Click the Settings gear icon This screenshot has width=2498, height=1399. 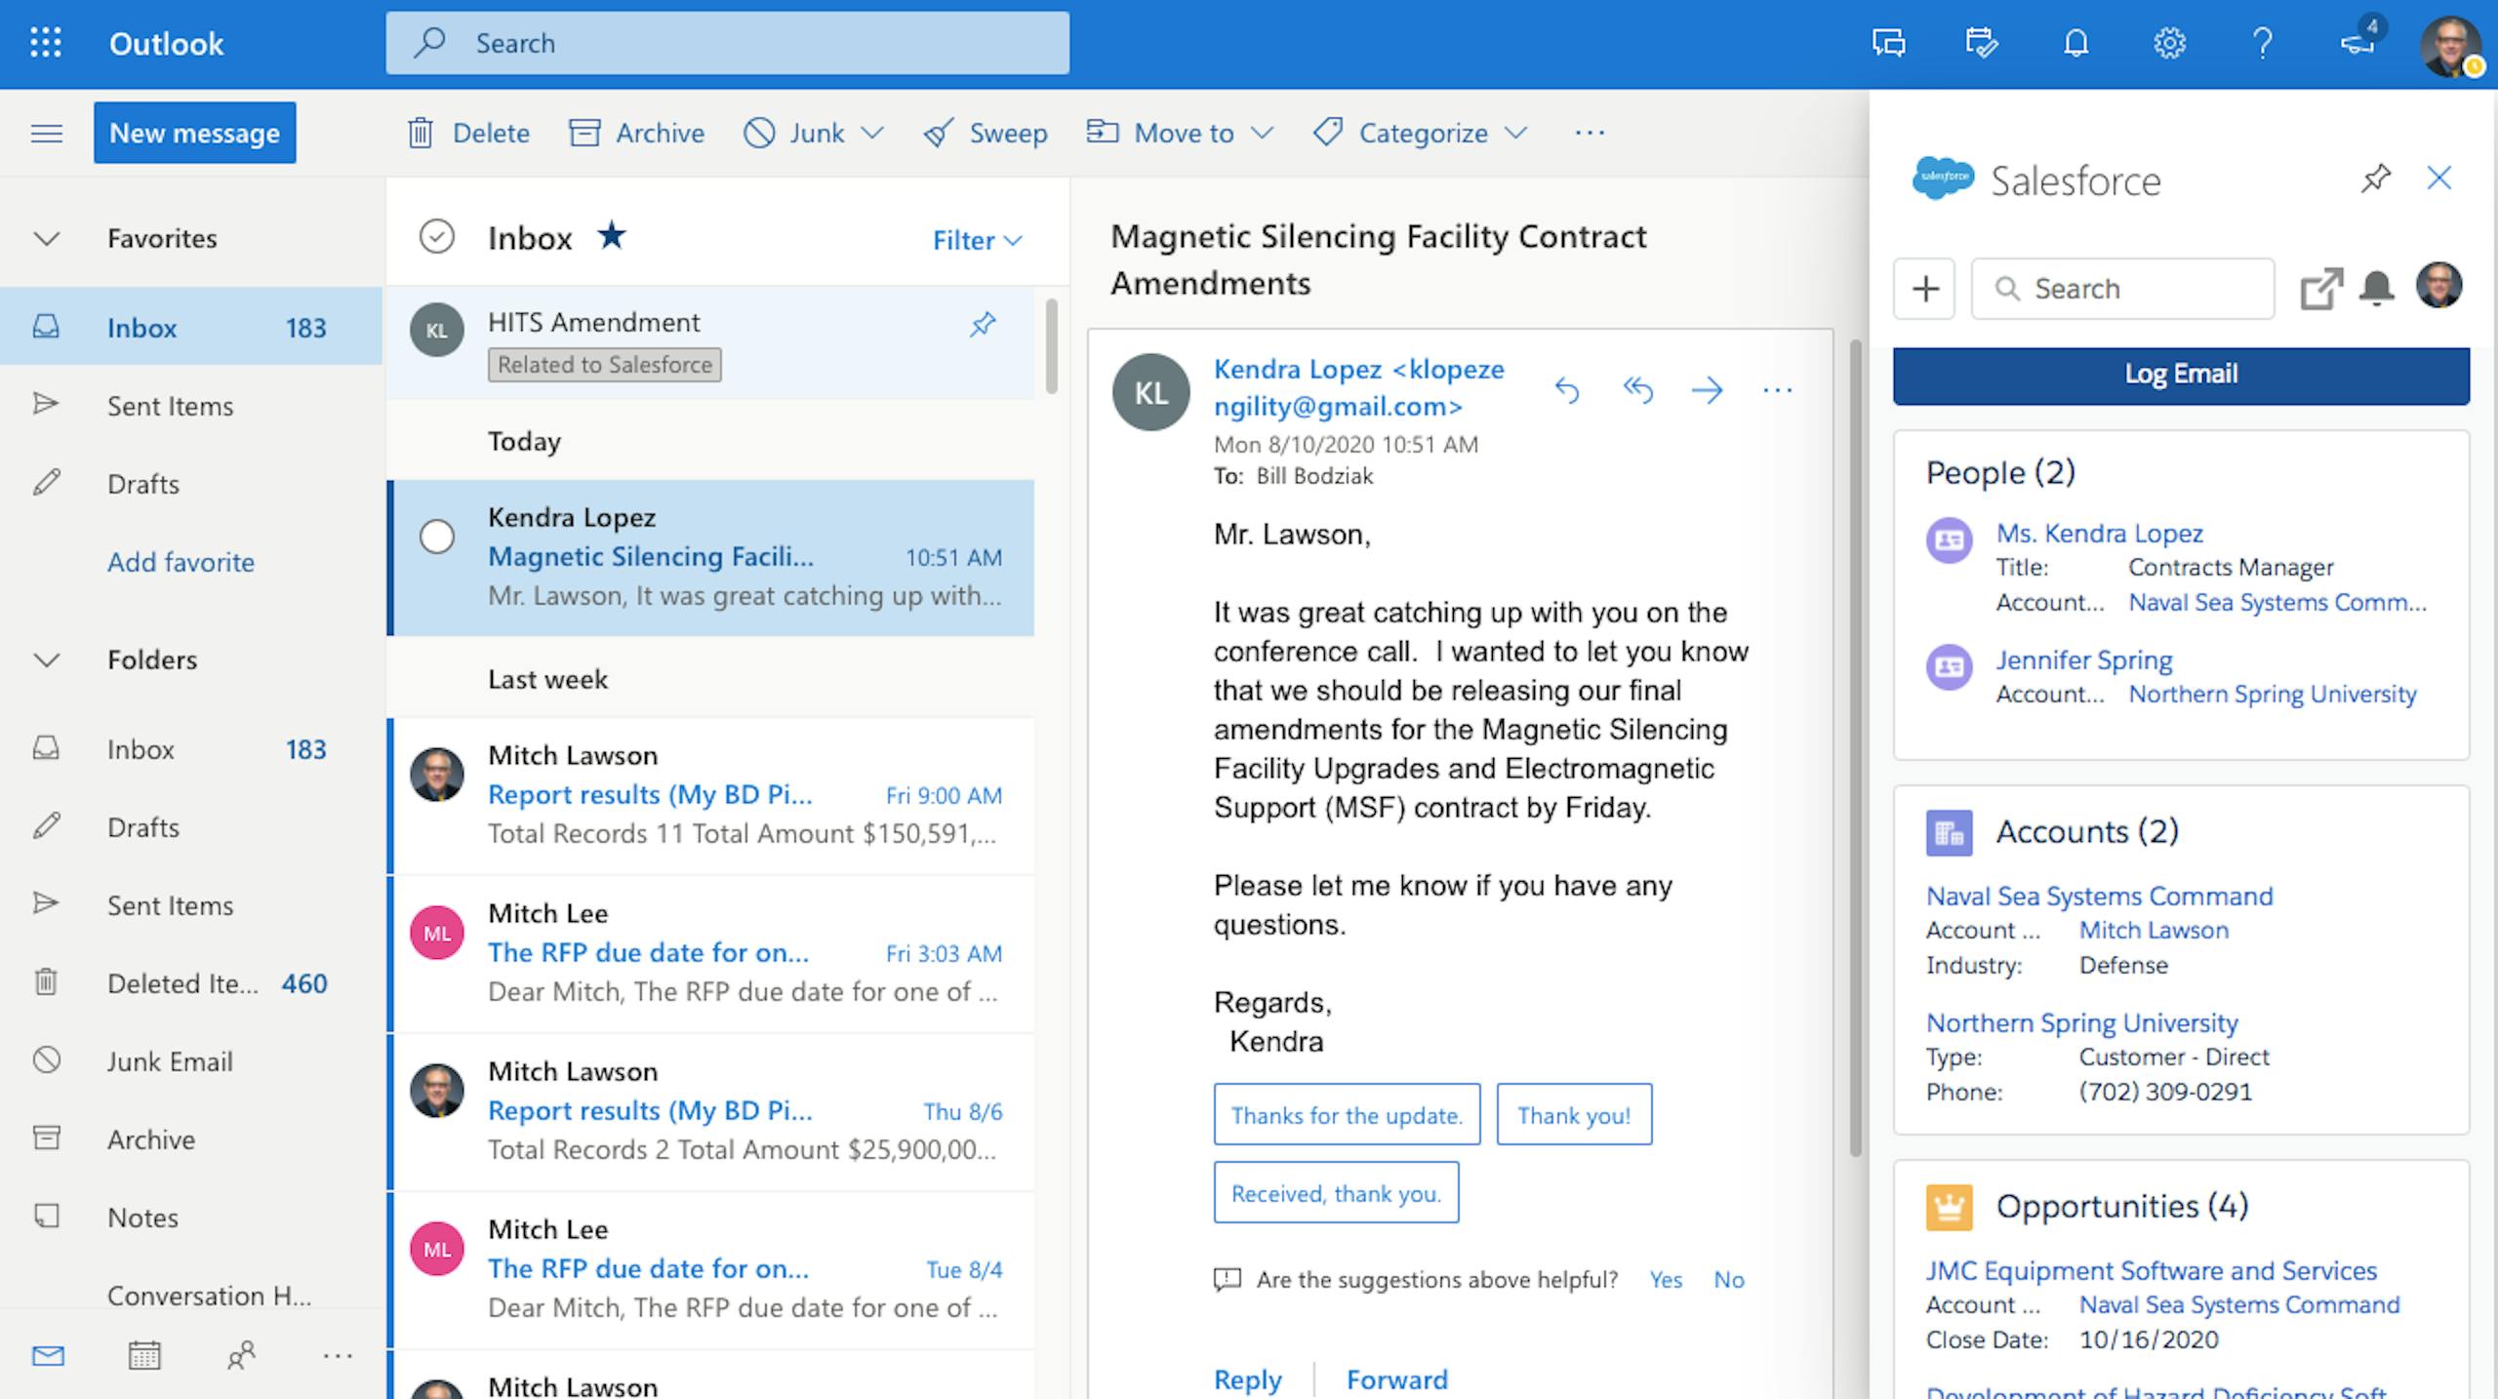(x=2169, y=43)
